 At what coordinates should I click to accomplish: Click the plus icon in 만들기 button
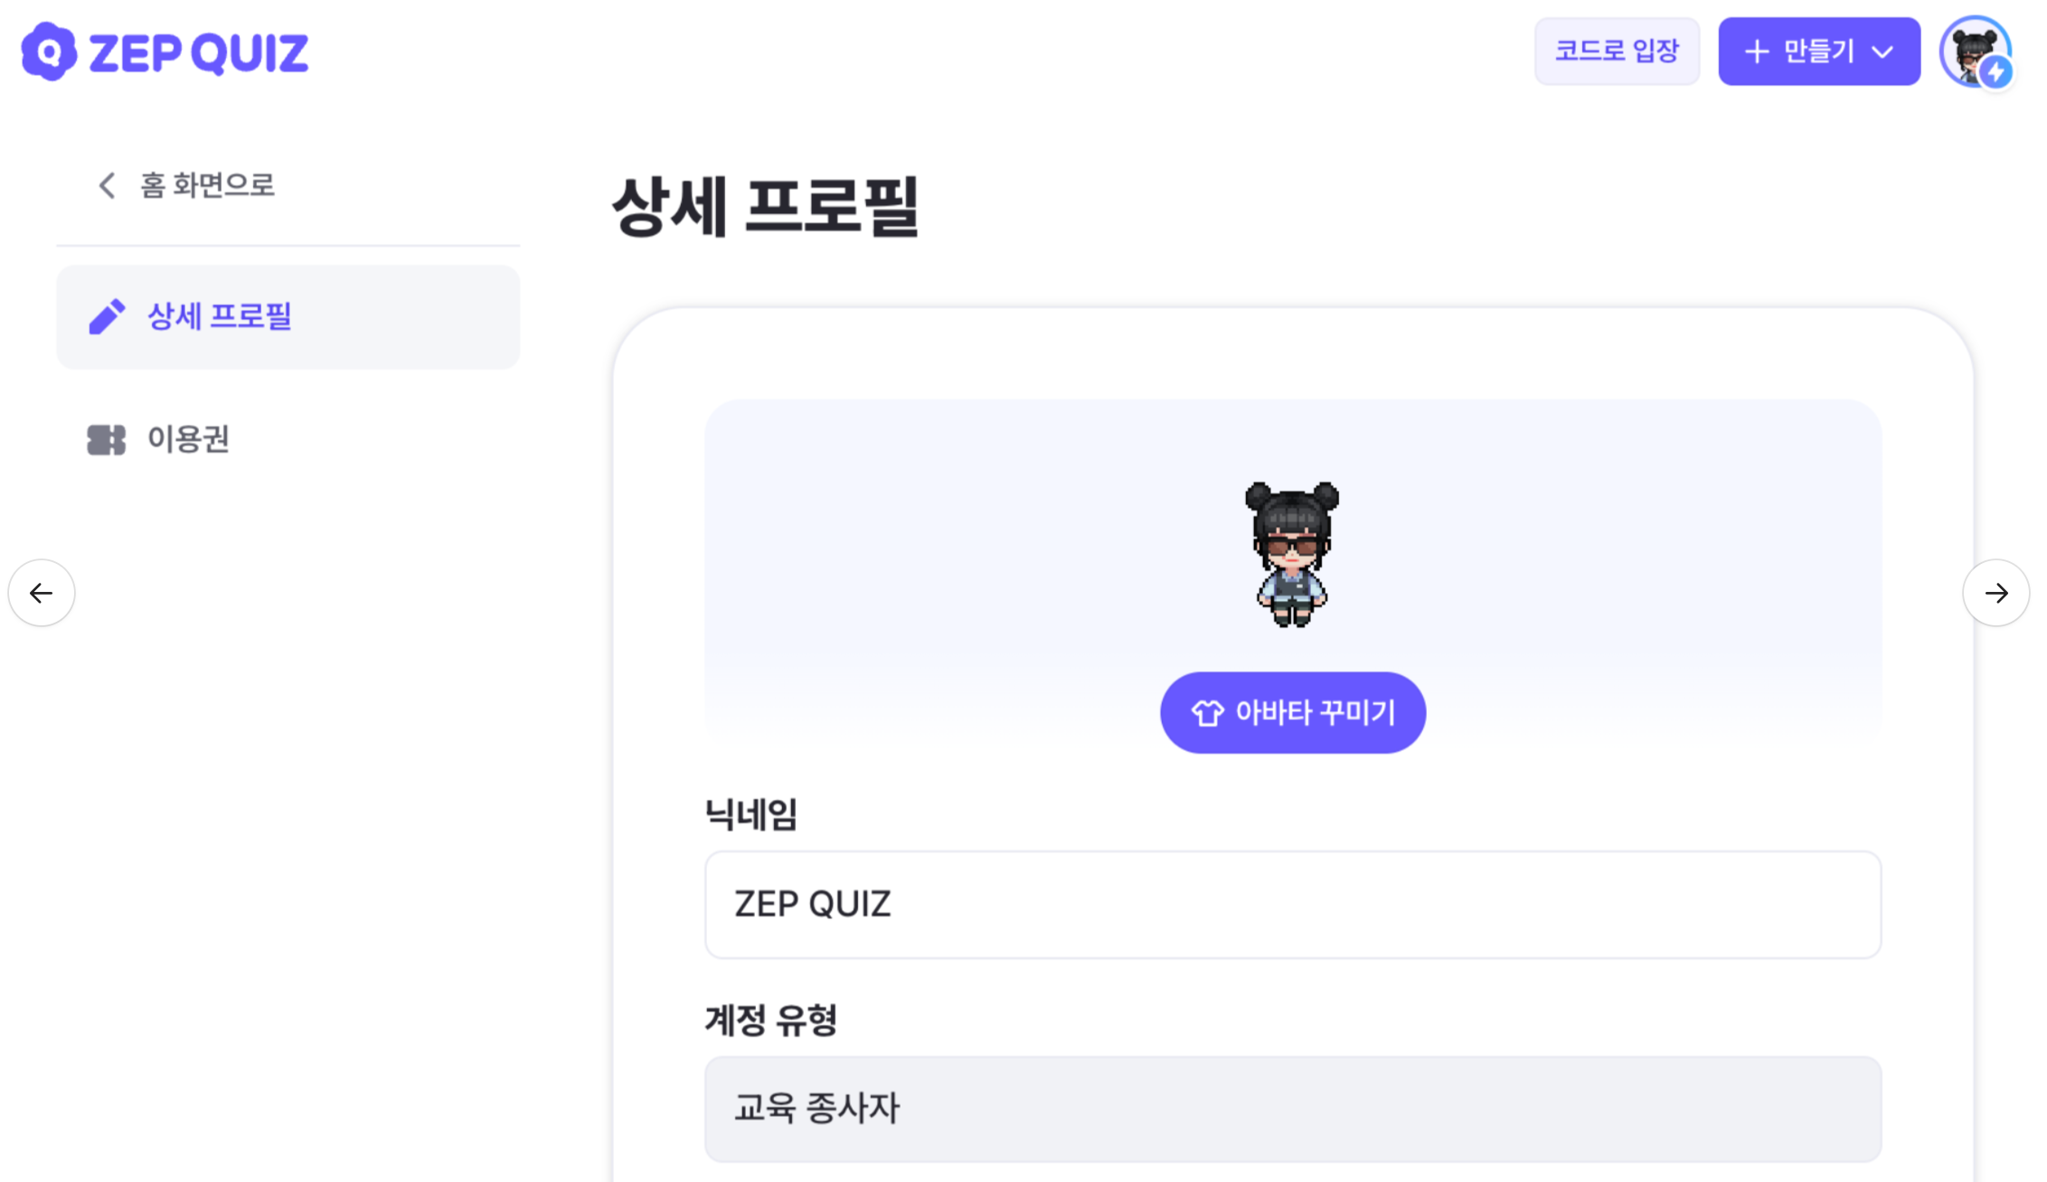pos(1757,52)
